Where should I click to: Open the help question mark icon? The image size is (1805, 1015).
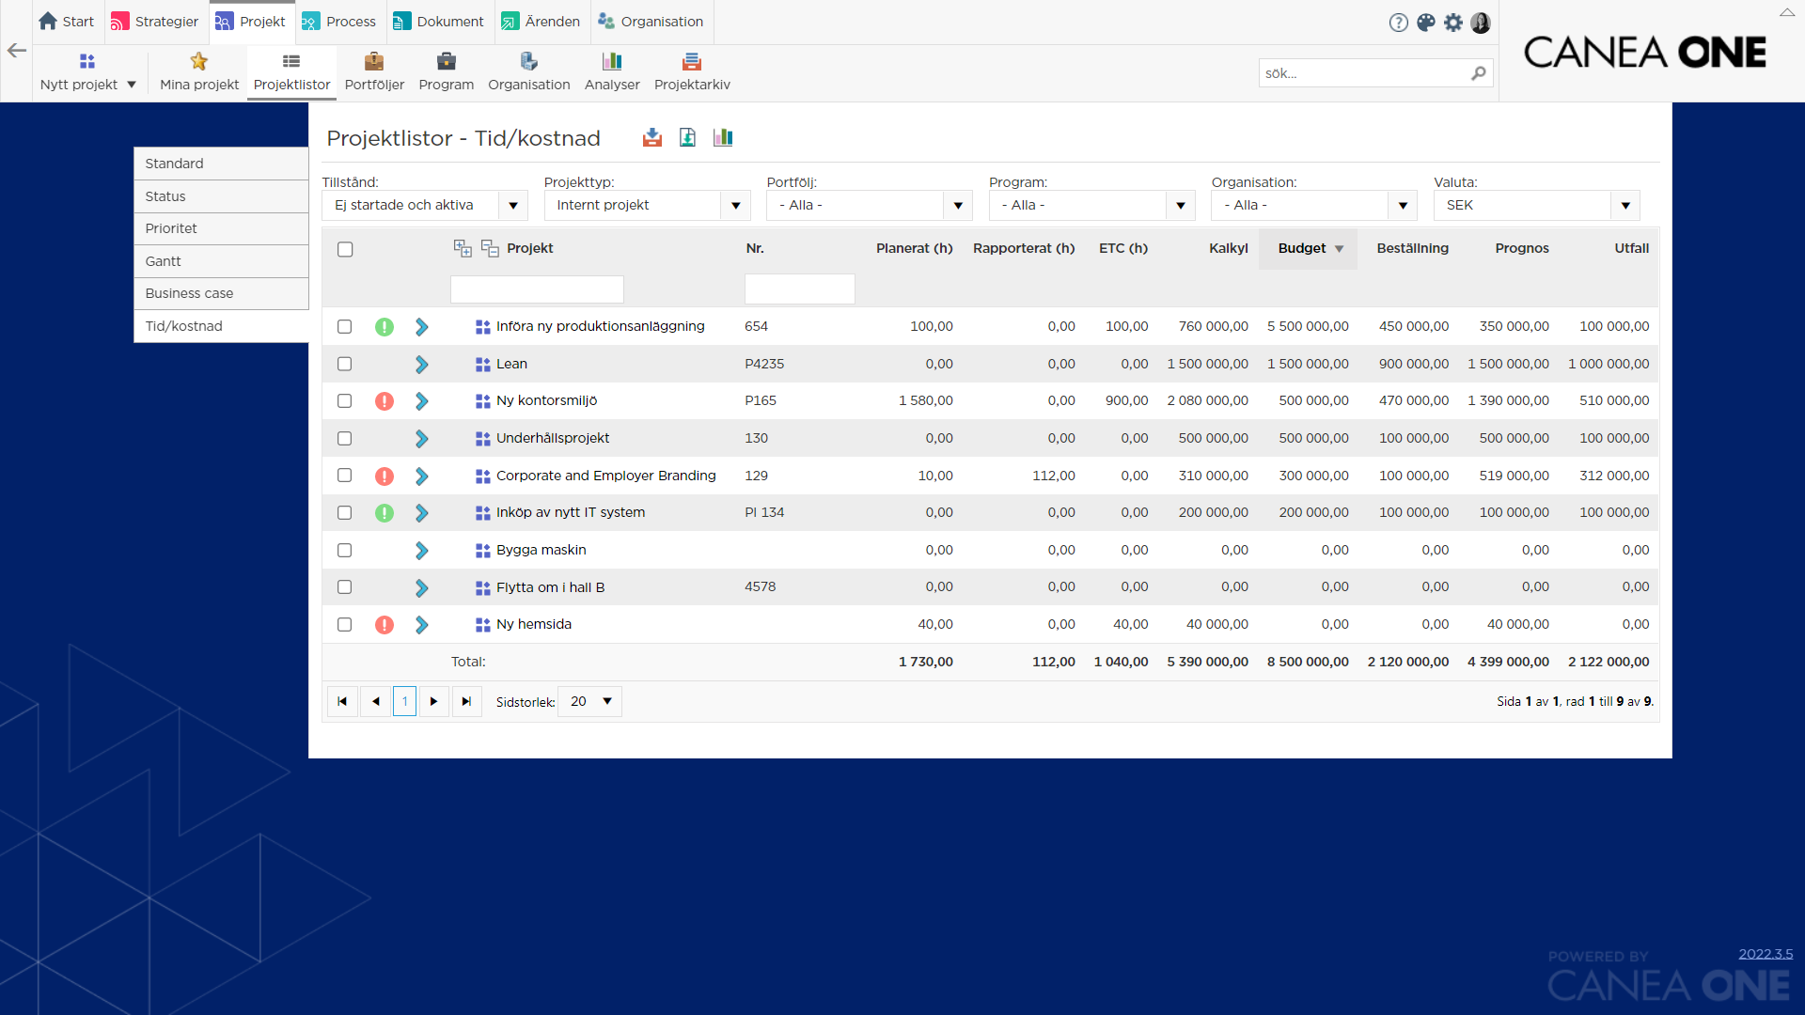coord(1398,23)
